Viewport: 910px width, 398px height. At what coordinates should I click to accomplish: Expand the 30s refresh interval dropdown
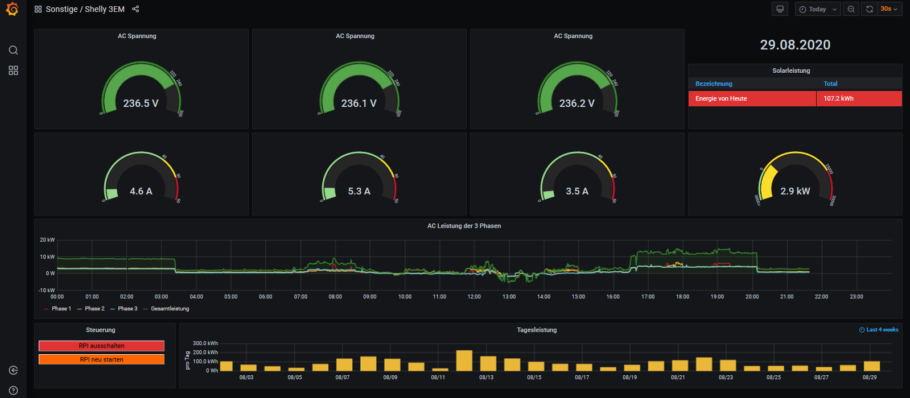coord(889,9)
